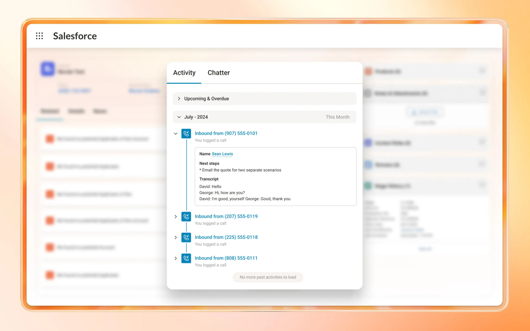This screenshot has width=530, height=331.
Task: Click the inbound call icon beside (225) 555-0118
Action: point(186,237)
